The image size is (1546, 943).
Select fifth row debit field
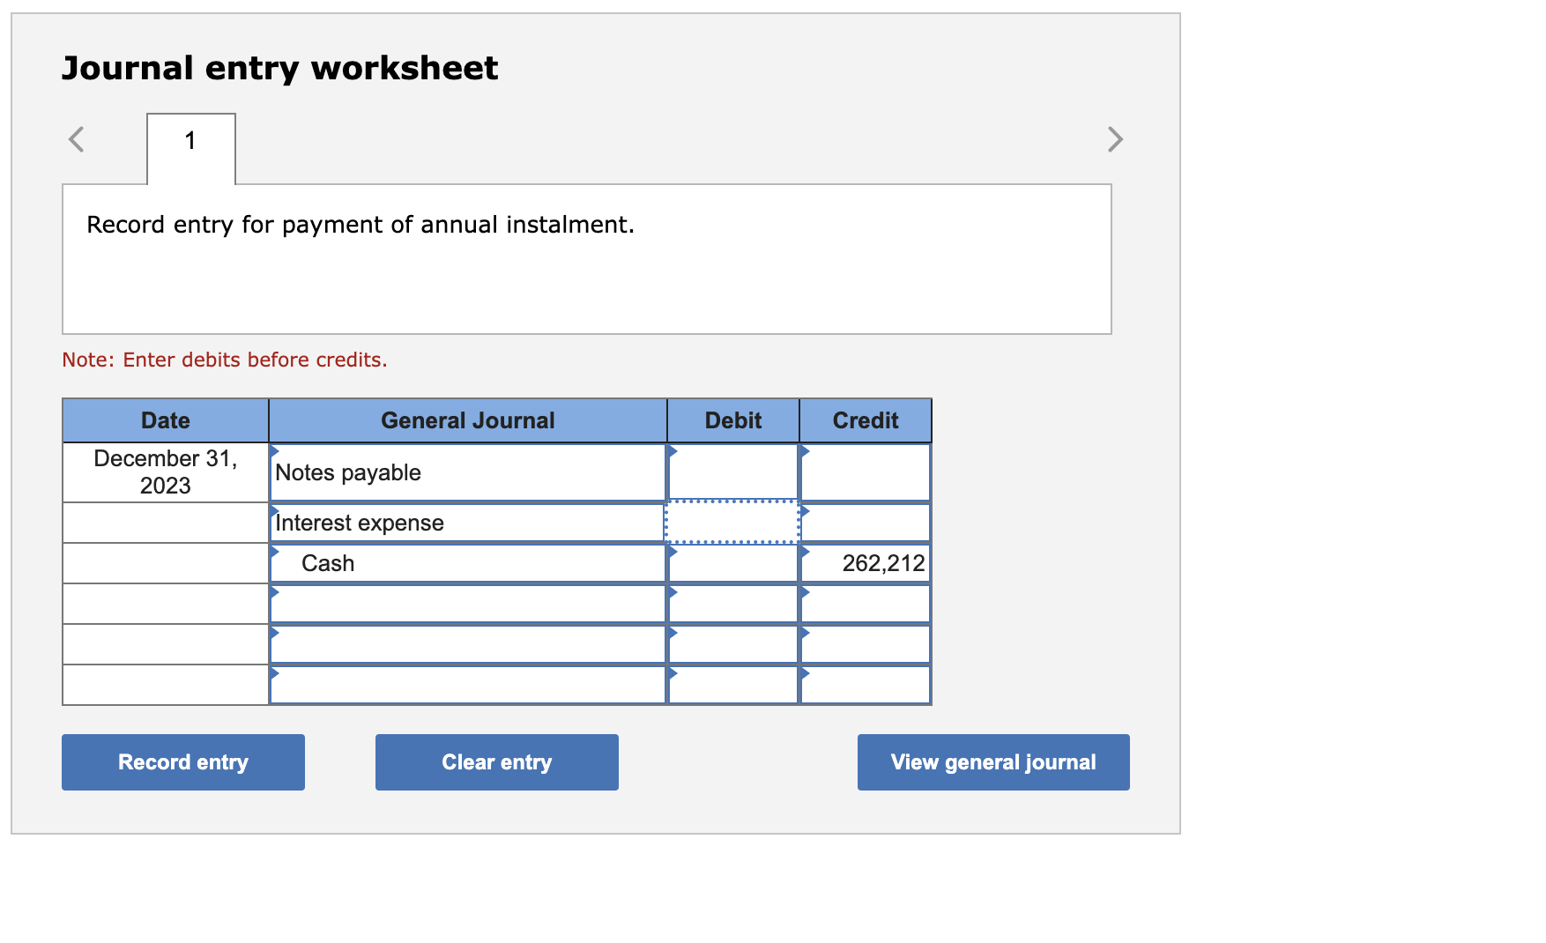click(x=733, y=644)
